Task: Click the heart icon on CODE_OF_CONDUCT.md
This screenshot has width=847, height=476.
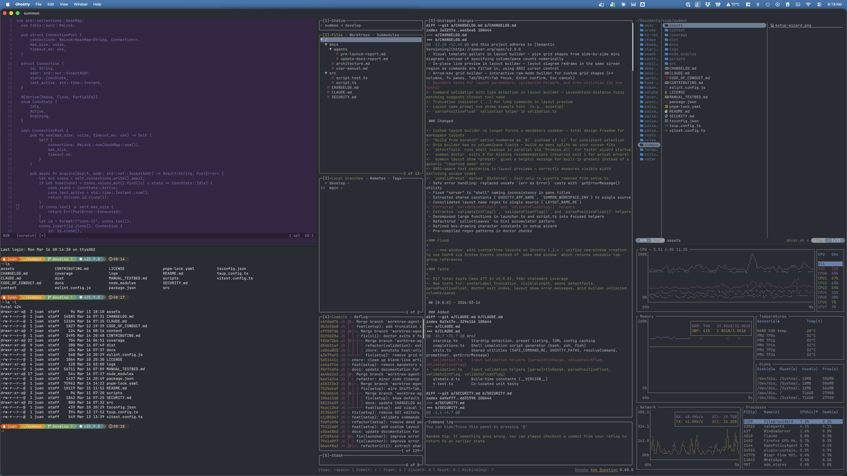Action: coord(665,78)
